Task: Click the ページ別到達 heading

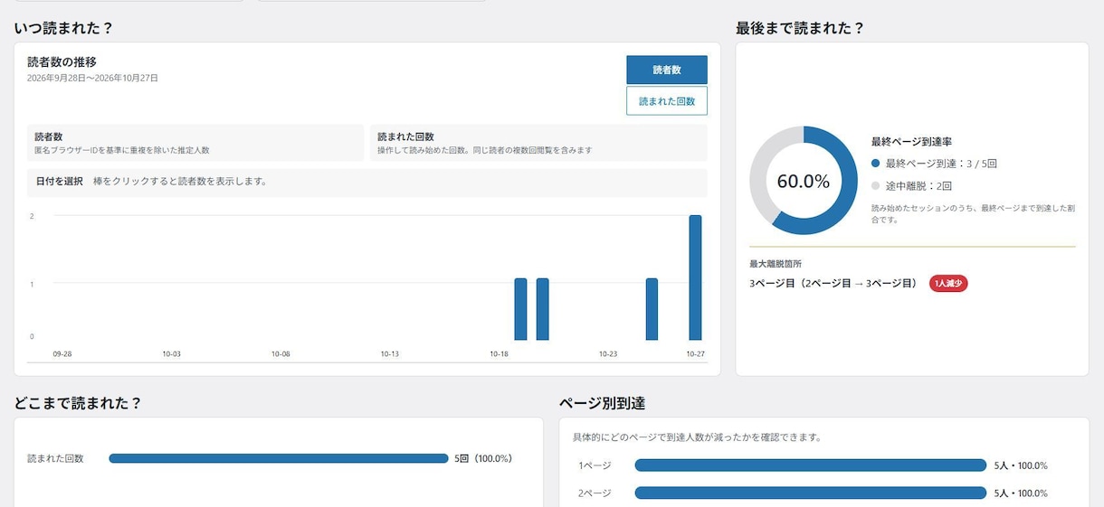Action: pos(602,403)
